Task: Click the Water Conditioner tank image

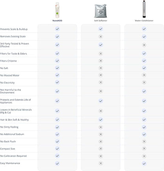Action: click(144, 9)
